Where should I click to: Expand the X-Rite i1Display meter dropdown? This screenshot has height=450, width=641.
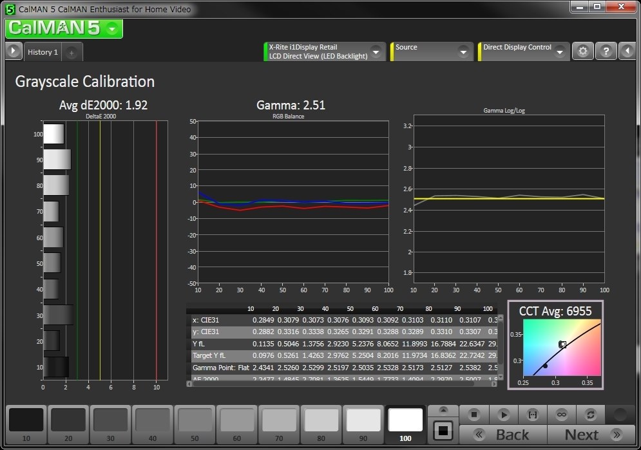click(376, 52)
